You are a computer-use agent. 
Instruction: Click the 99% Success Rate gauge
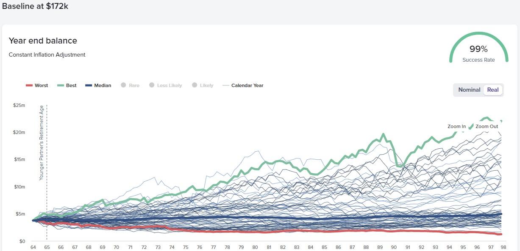(478, 49)
